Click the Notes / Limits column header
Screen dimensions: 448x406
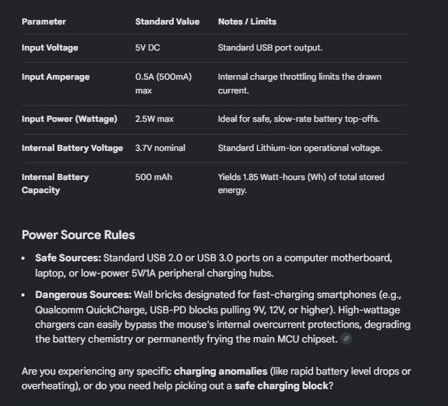[247, 21]
